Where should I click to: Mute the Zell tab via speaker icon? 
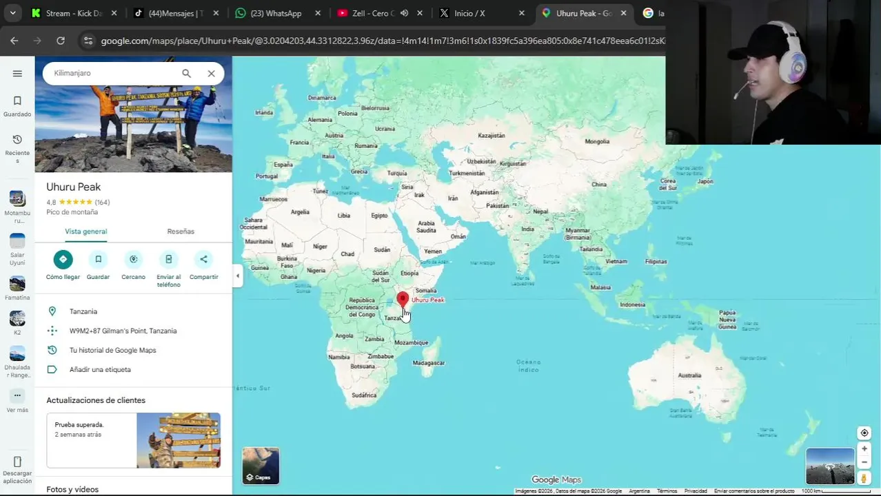coord(404,13)
